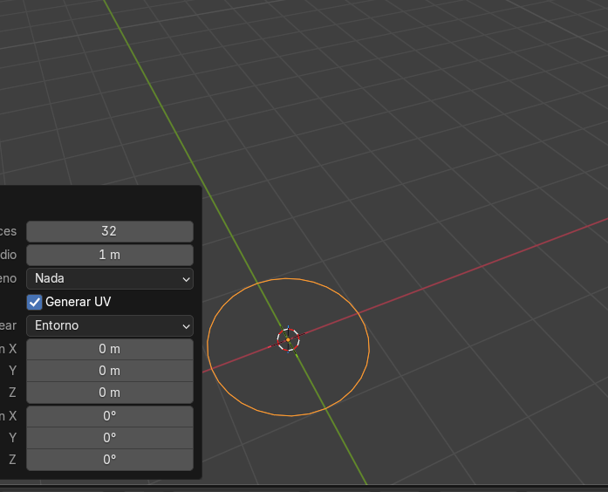The width and height of the screenshot is (608, 492).
Task: Open the Entorno alignment dropdown
Action: (x=110, y=325)
